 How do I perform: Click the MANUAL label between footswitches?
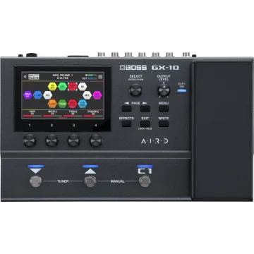(117, 181)
